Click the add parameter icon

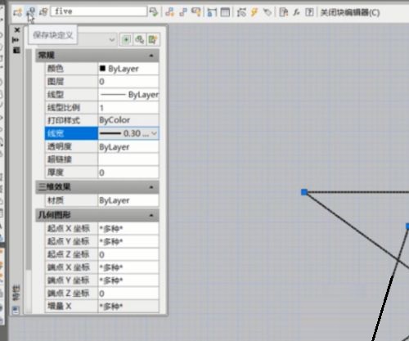[241, 12]
